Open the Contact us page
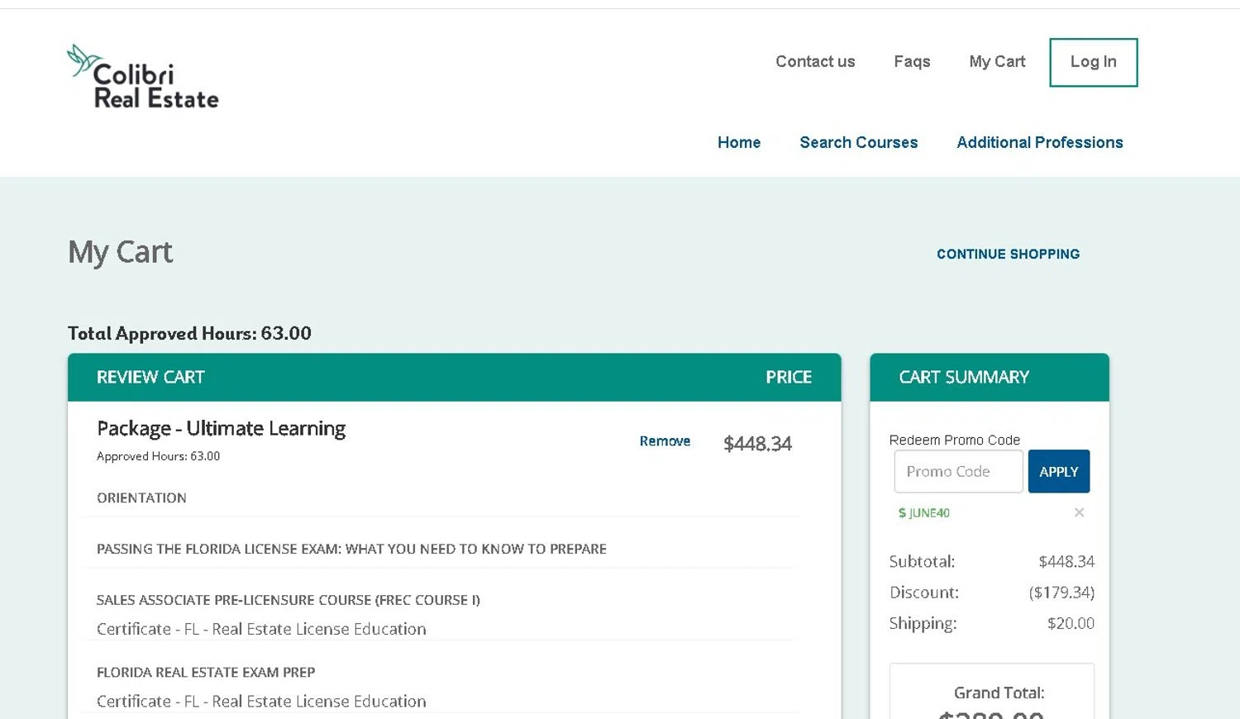Screen dimensions: 1240x719 (x=815, y=62)
